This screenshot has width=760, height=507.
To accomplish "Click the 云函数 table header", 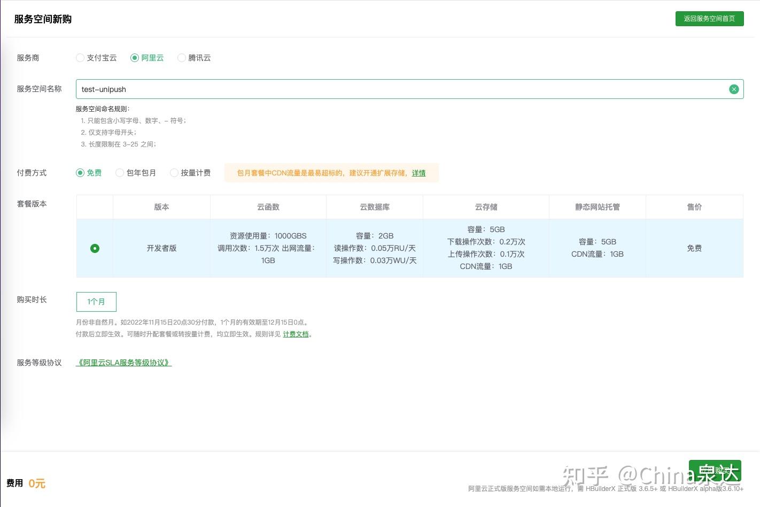I will (x=268, y=207).
